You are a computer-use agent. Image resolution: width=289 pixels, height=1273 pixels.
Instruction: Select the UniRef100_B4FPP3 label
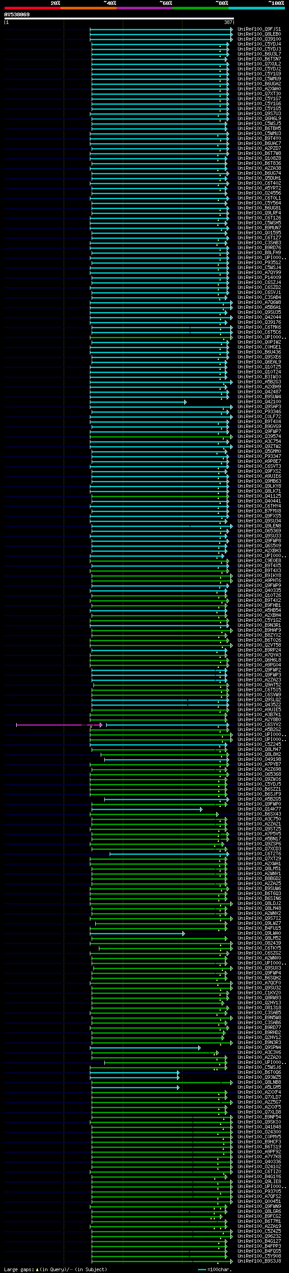[x=259, y=1246]
